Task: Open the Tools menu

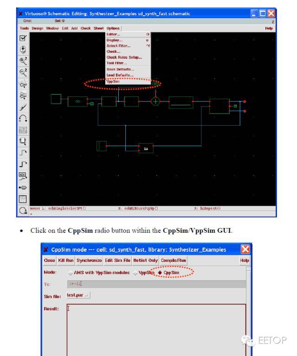Action: click(x=24, y=28)
